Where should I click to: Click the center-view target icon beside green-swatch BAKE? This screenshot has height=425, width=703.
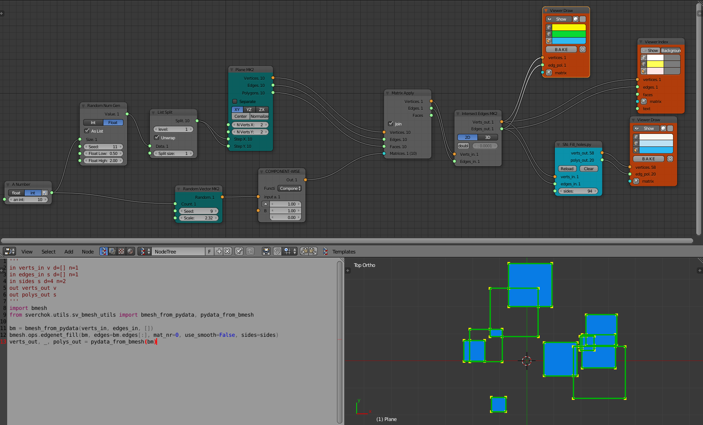pyautogui.click(x=583, y=49)
